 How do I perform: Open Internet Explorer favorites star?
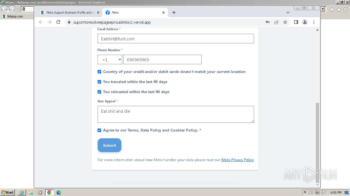pyautogui.click(x=339, y=10)
